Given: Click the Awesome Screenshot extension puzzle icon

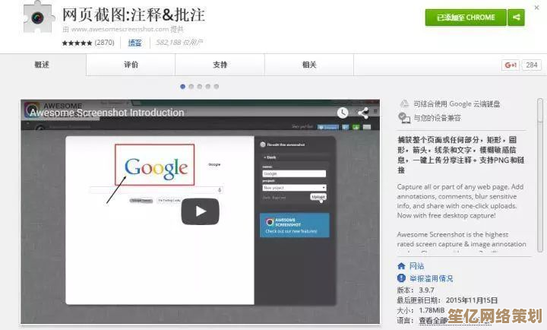Looking at the screenshot, I should coord(38,18).
